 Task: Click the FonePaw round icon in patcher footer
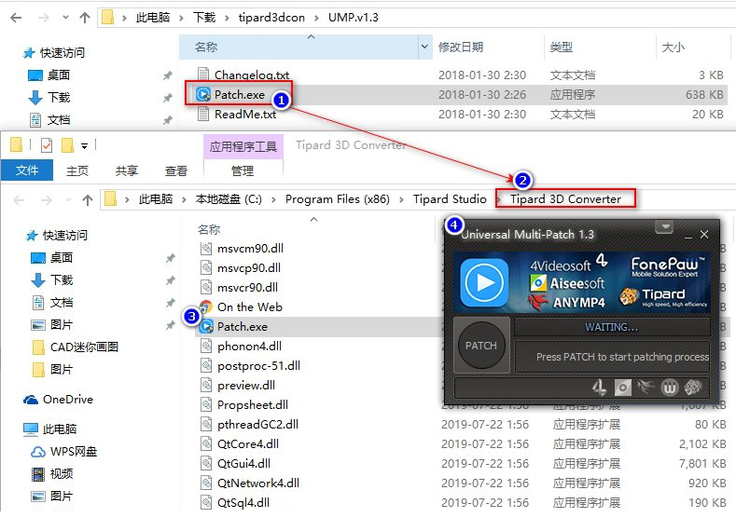(x=670, y=388)
